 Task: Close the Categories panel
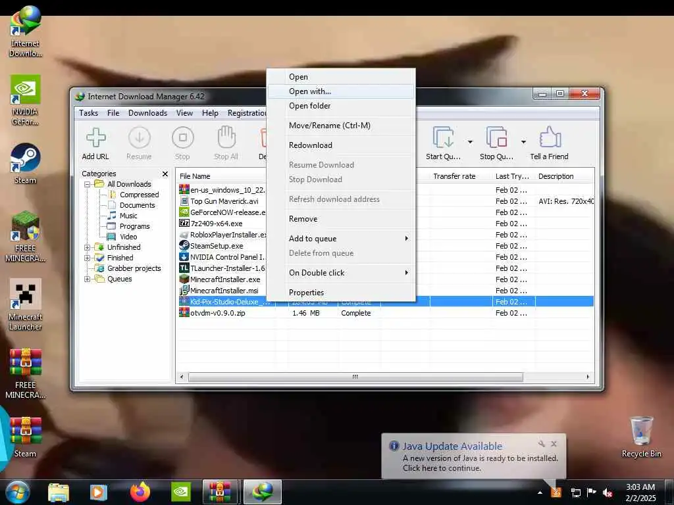tap(165, 174)
